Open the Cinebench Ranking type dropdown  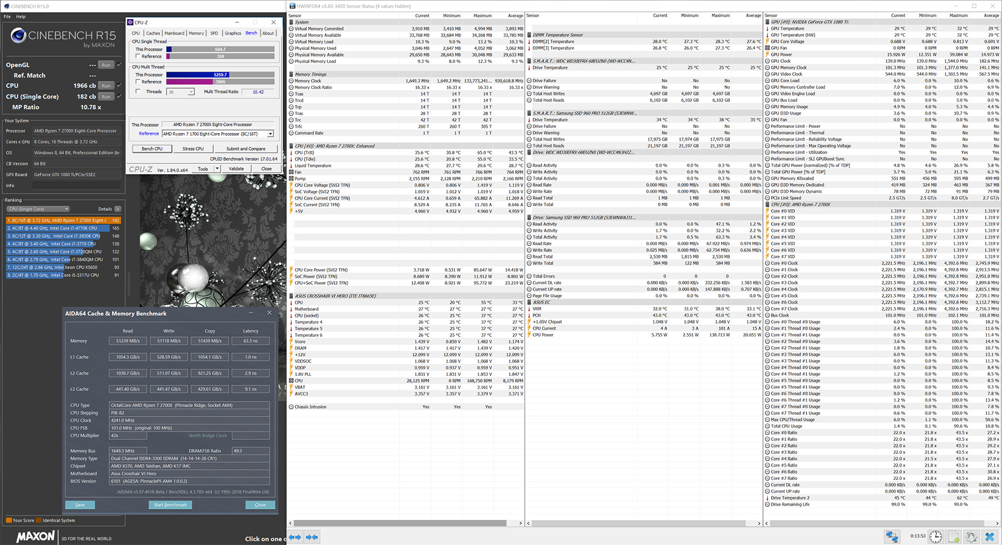pyautogui.click(x=38, y=209)
